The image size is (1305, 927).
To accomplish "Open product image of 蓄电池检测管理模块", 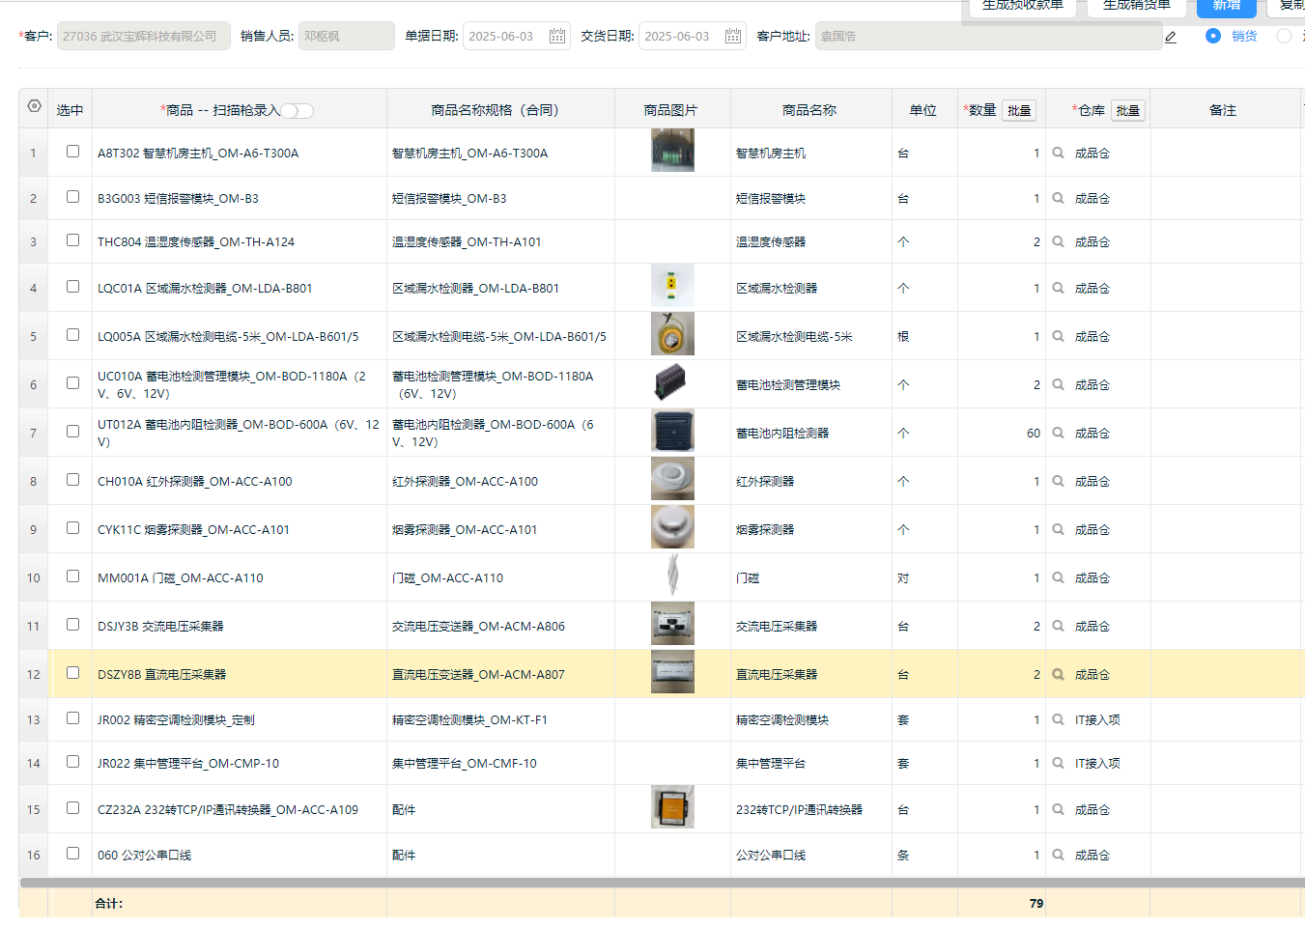I will point(672,382).
